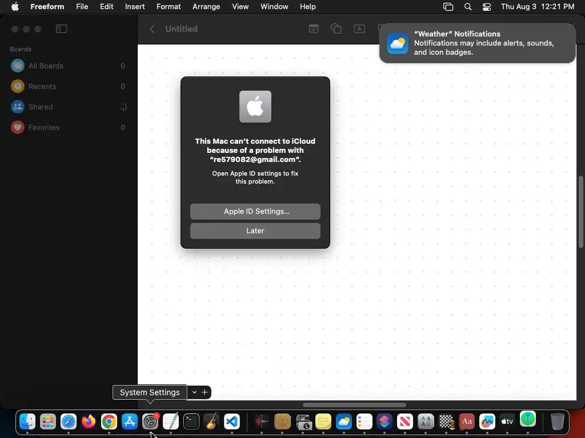Select All Boards in sidebar
The height and width of the screenshot is (438, 585).
point(69,66)
